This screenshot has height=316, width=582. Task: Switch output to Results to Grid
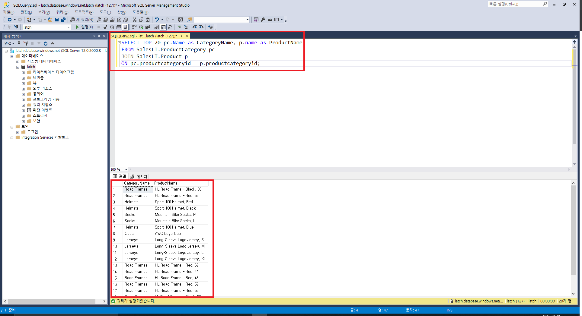coord(163,27)
